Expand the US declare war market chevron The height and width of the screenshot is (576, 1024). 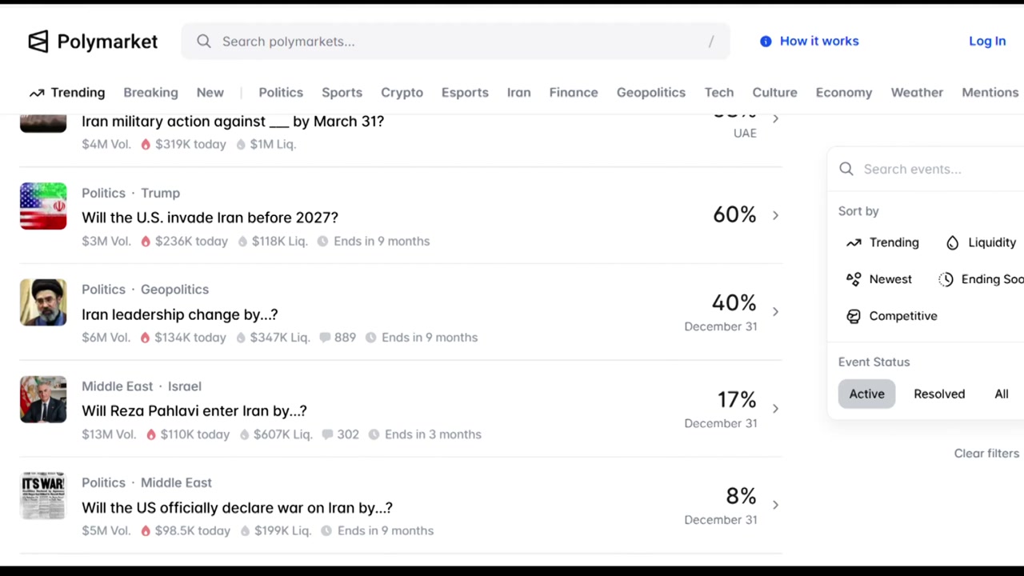(x=775, y=505)
